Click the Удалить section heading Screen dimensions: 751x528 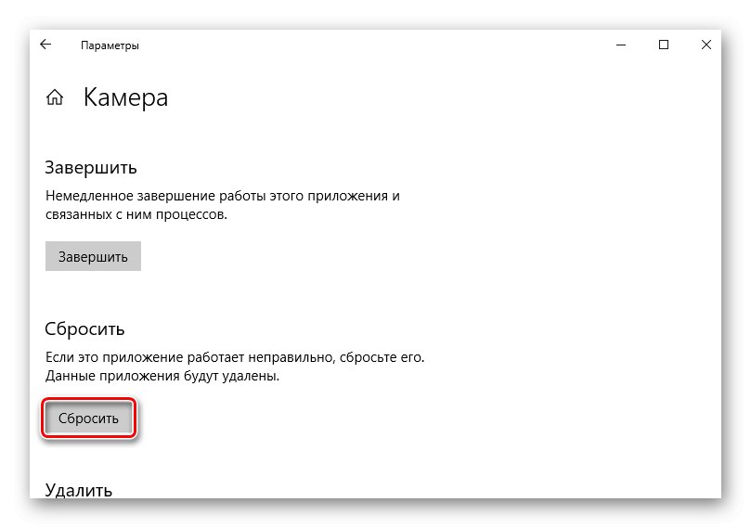pyautogui.click(x=79, y=489)
